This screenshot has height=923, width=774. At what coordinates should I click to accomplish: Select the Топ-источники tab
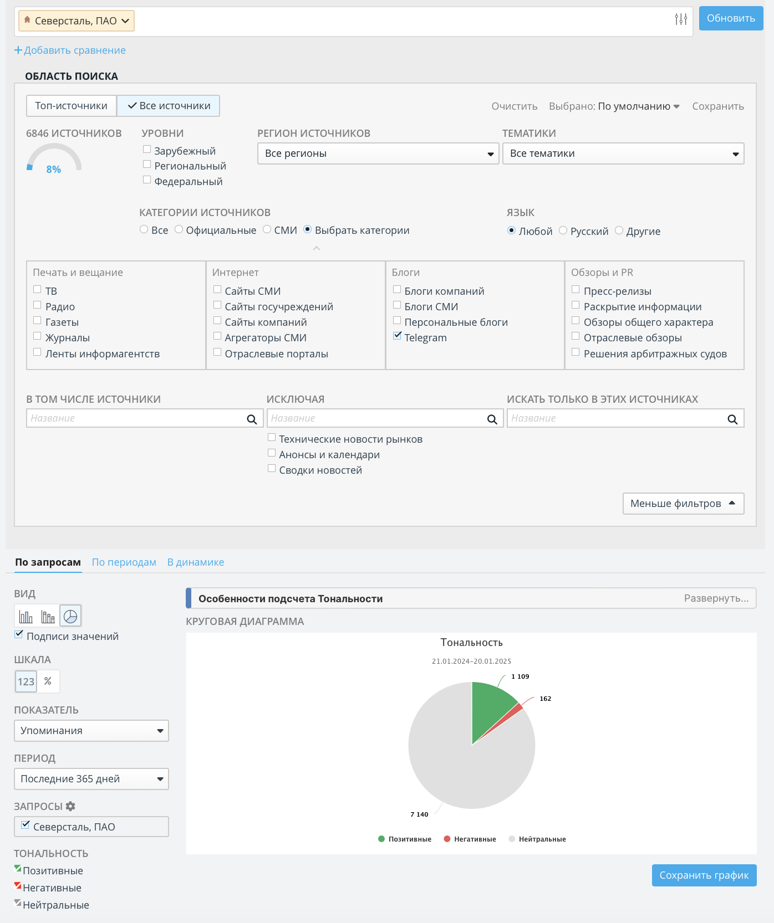point(72,106)
